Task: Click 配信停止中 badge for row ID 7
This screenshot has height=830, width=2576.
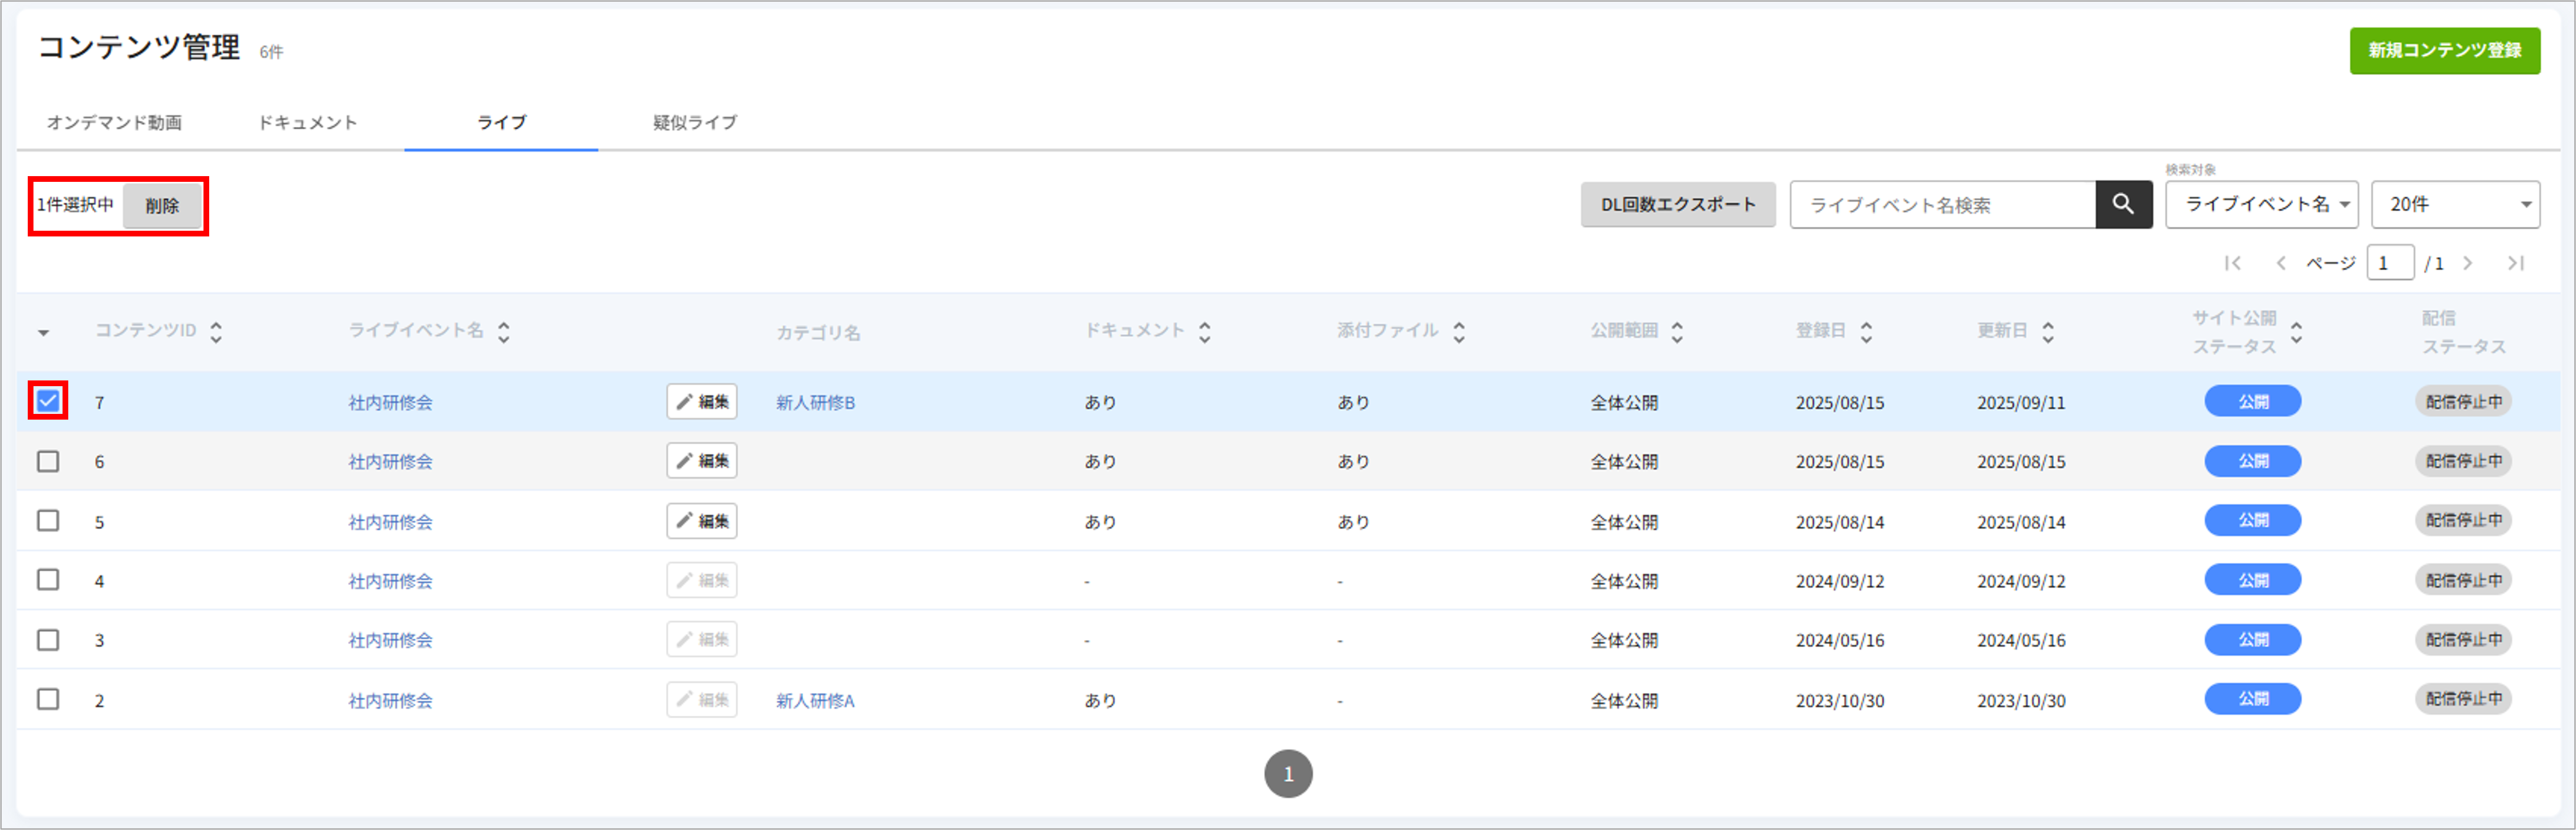Action: (2464, 402)
